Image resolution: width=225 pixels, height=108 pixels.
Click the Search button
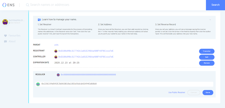[215, 5]
